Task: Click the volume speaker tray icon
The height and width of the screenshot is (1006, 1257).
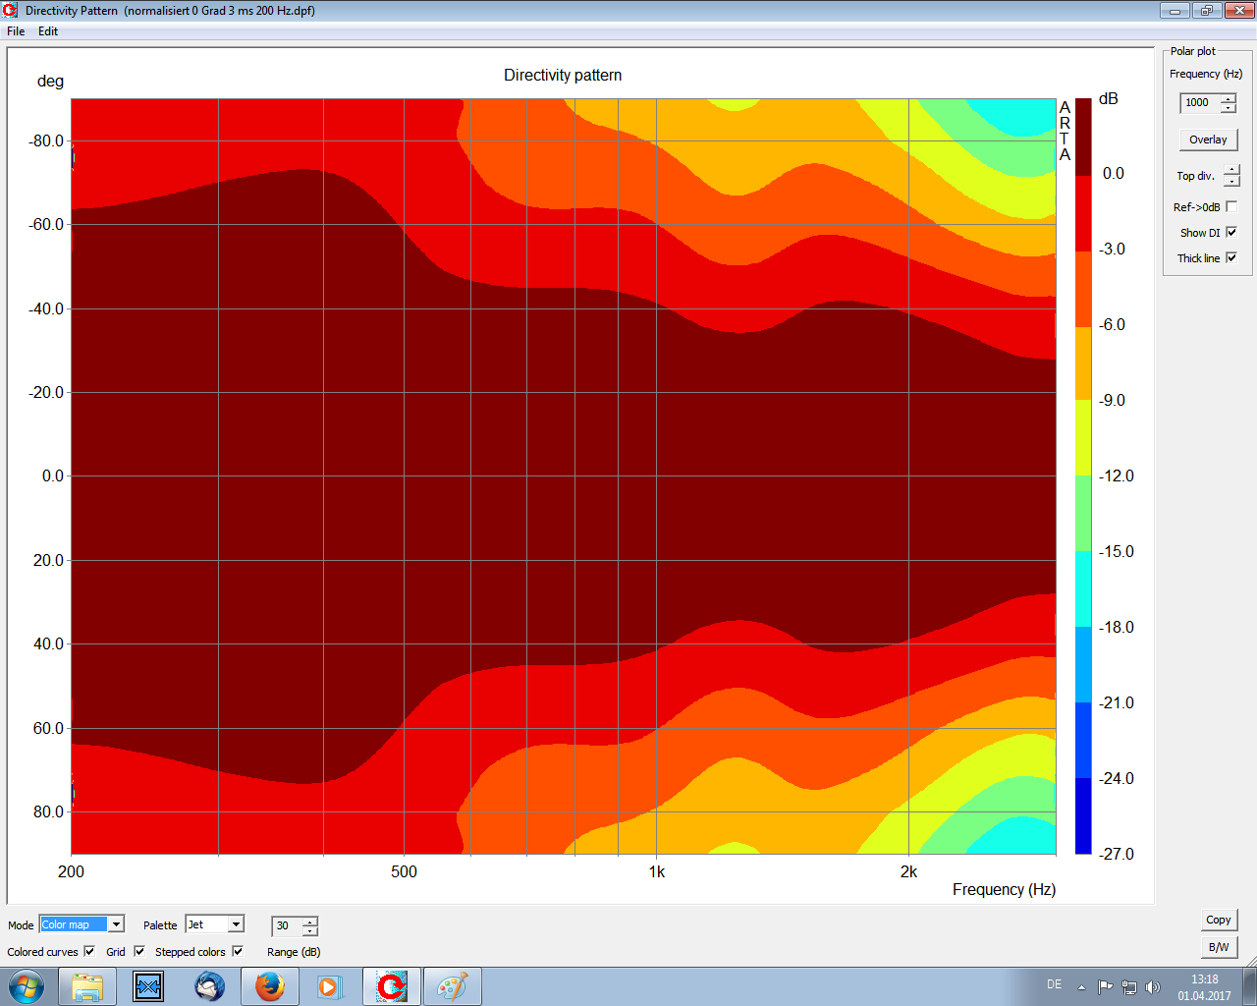Action: pos(1153,986)
